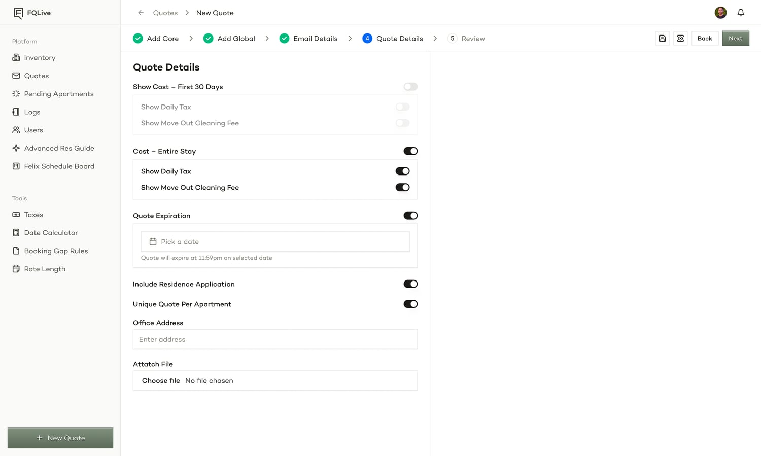The height and width of the screenshot is (456, 761).
Task: Open the Logs page
Action: coord(26,112)
